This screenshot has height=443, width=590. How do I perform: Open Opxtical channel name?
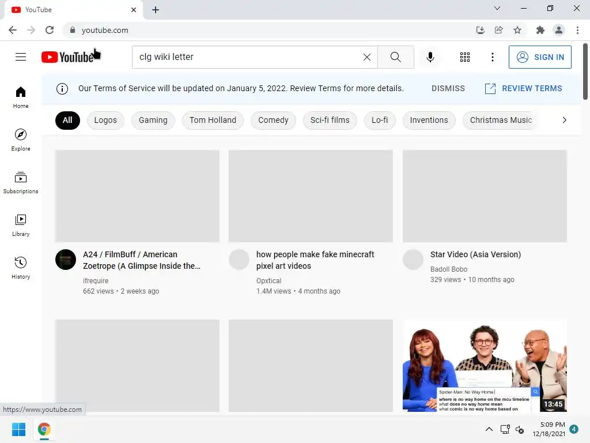pyautogui.click(x=268, y=281)
